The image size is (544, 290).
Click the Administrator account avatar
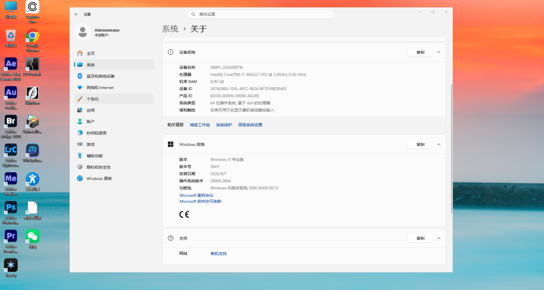(82, 32)
